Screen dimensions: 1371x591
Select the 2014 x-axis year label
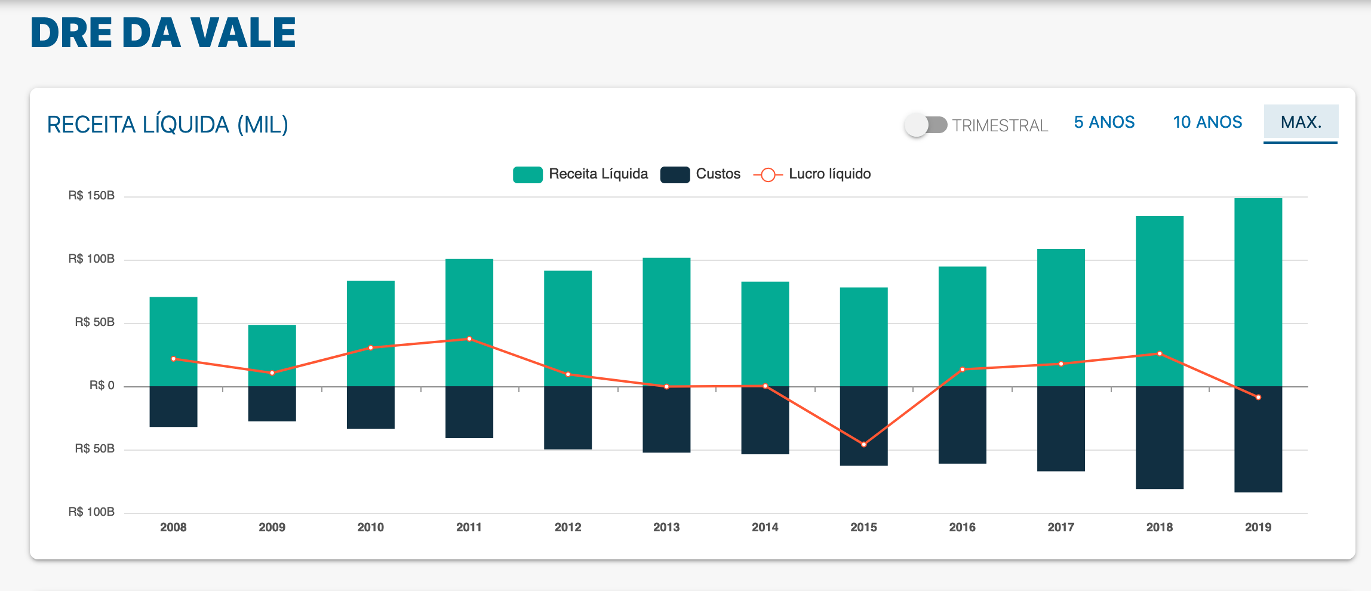pos(765,527)
